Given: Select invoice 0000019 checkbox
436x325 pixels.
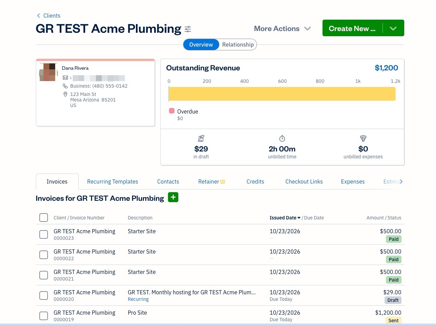Looking at the screenshot, I should pyautogui.click(x=43, y=316).
